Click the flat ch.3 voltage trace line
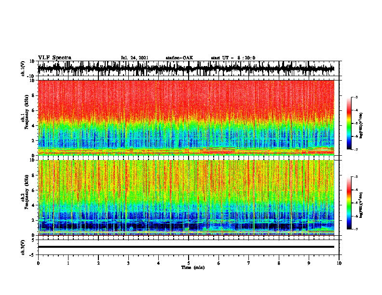Viewport: 382px width, 295px height. (x=186, y=247)
